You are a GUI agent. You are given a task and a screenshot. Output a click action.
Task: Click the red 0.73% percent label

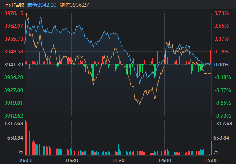coord(221,13)
